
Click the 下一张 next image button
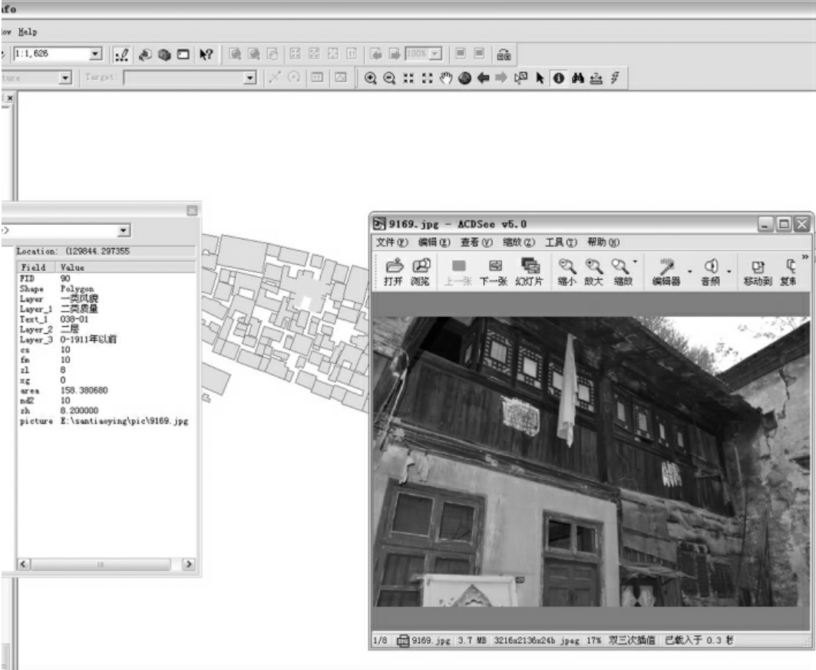[494, 272]
